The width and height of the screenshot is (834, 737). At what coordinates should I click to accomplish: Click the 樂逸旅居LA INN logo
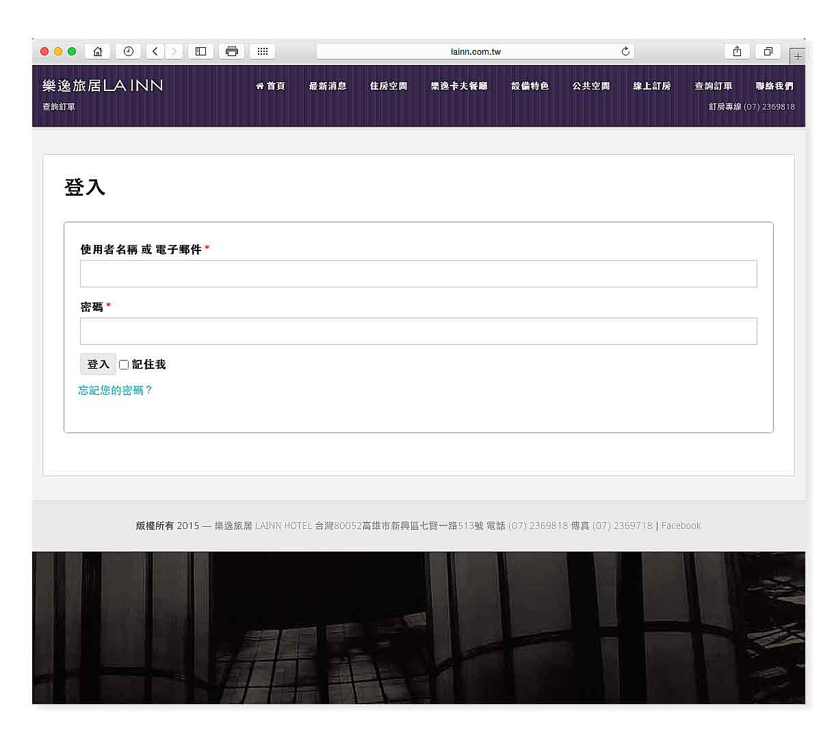click(103, 86)
